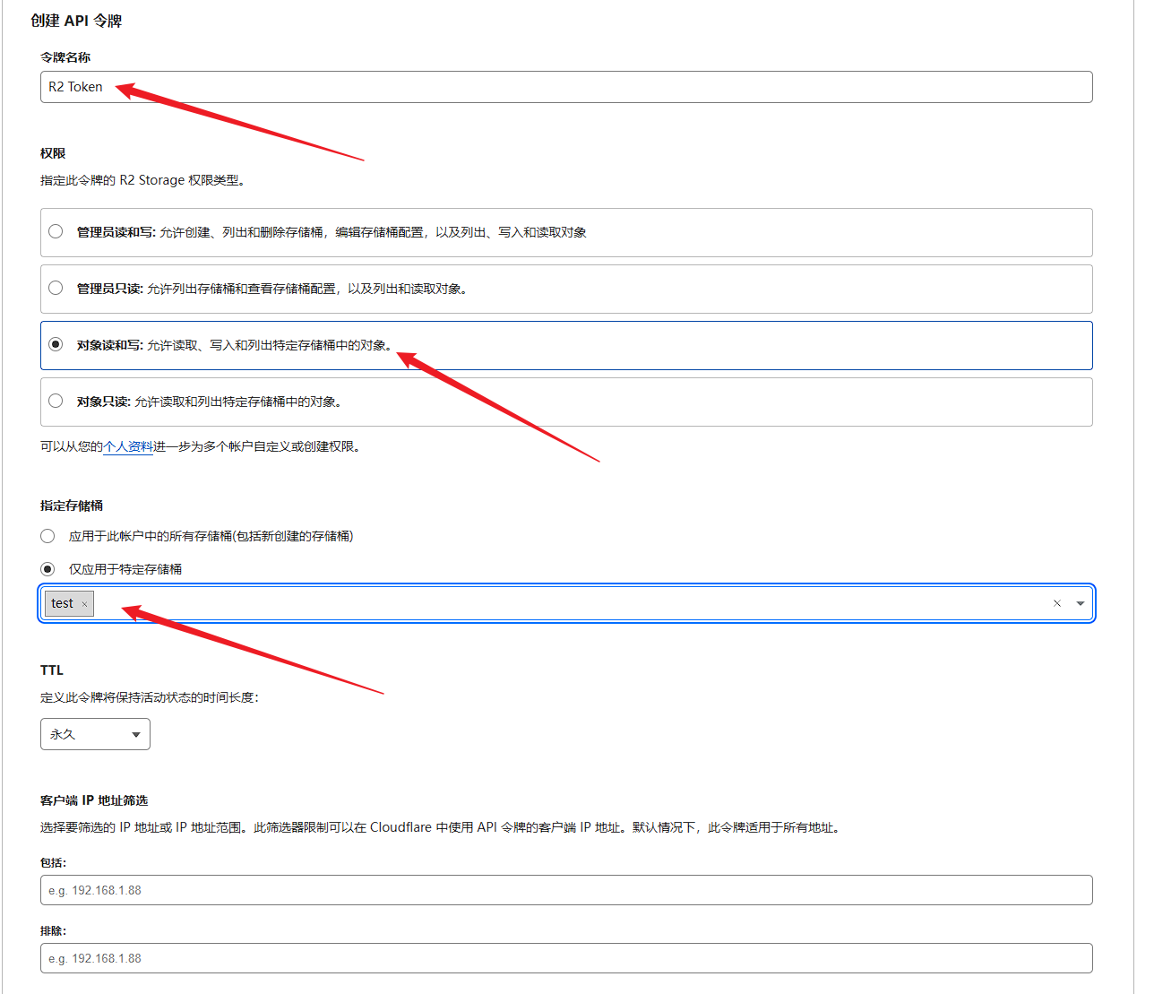Select the 管理员读和写 radio button
Screen dimensions: 1154x994
56,232
